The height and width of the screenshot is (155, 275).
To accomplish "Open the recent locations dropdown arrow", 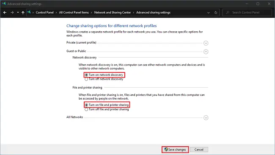I will pos(18,12).
